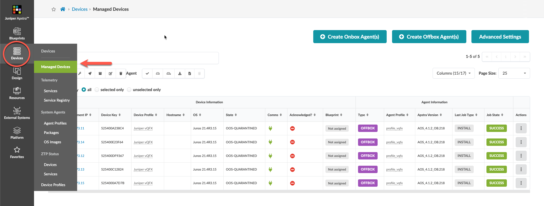Click OFFBOX badge for device 525400C12824

point(368,169)
